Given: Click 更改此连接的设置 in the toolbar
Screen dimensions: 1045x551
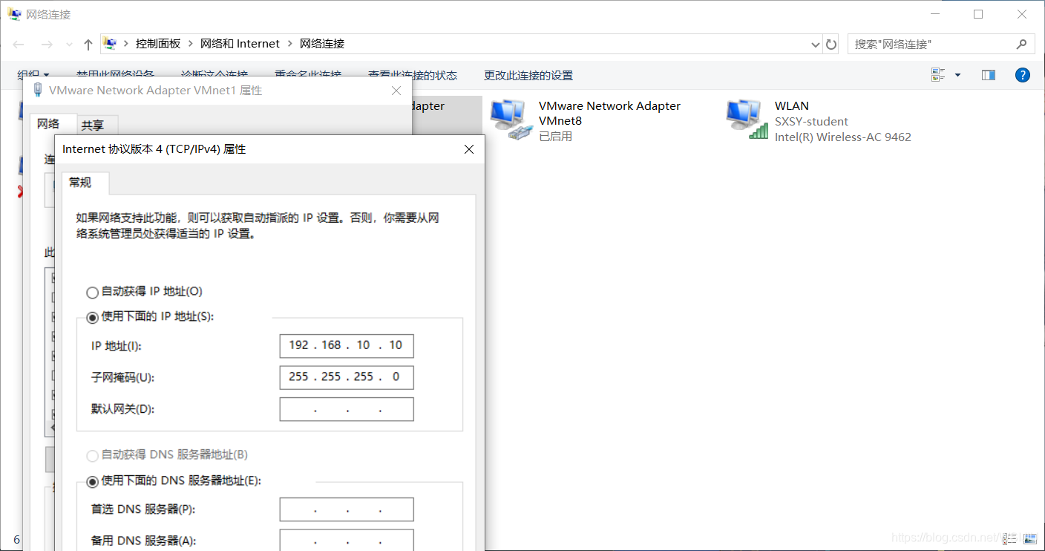Looking at the screenshot, I should pyautogui.click(x=528, y=75).
